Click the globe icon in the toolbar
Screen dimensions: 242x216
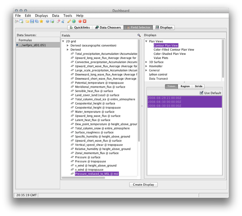coord(74,21)
